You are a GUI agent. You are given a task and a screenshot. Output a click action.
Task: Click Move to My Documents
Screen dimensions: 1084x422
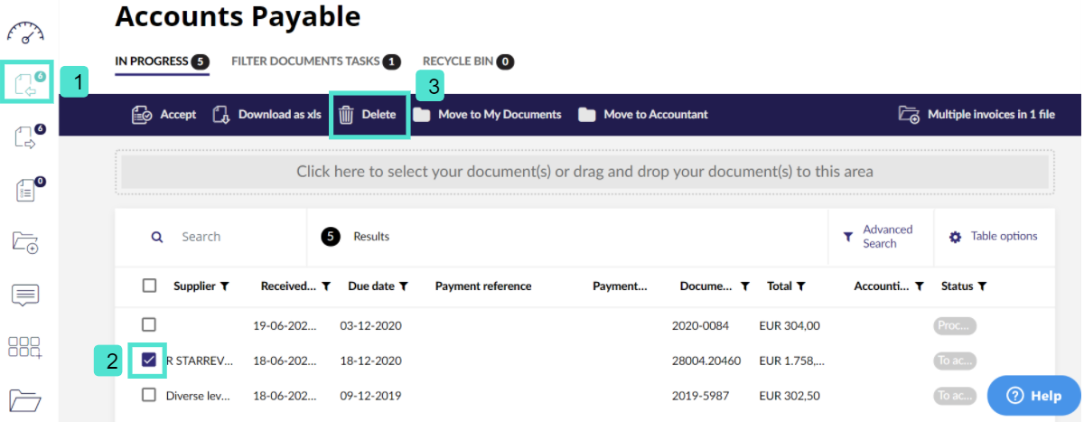pyautogui.click(x=488, y=115)
